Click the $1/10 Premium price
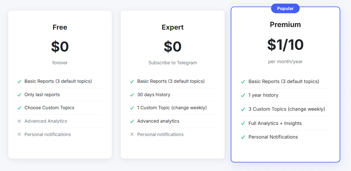 click(285, 45)
